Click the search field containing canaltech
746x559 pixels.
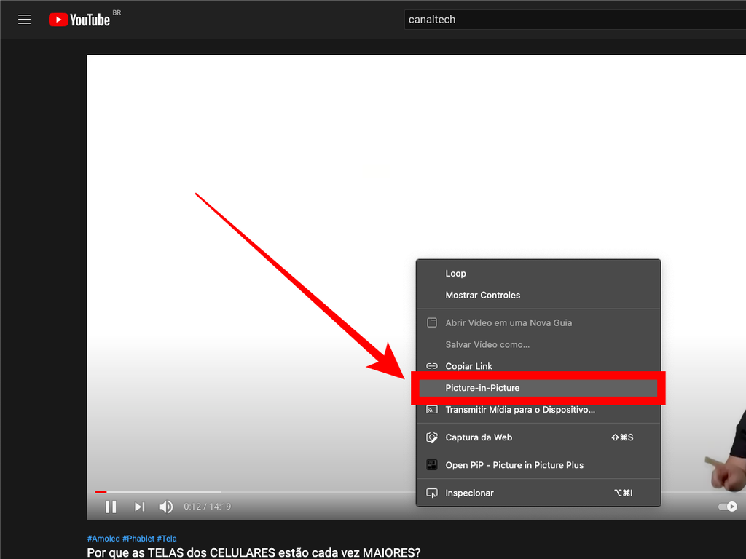click(575, 20)
